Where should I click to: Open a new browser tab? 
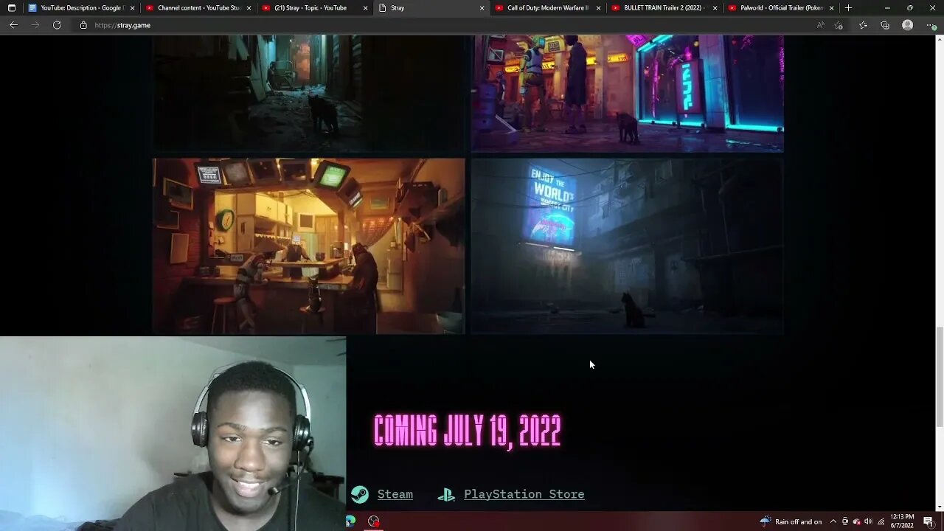(x=848, y=8)
